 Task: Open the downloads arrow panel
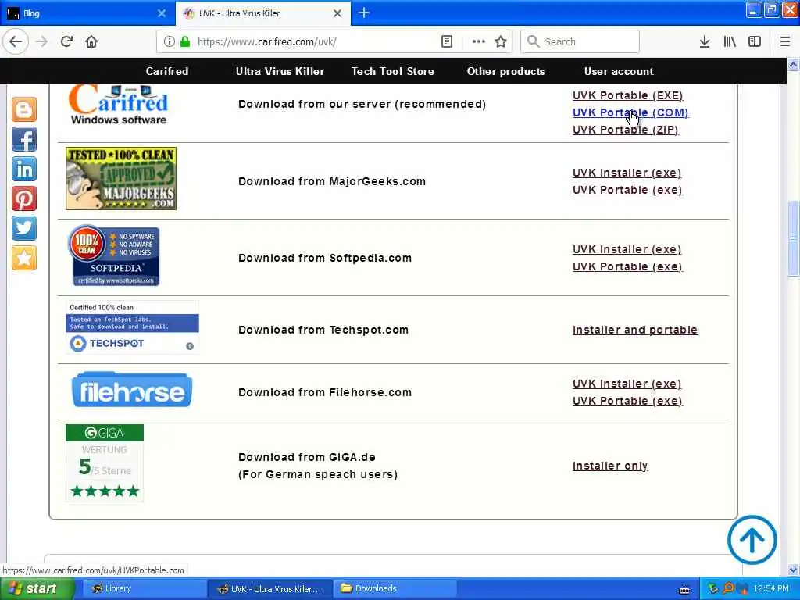[x=705, y=42]
